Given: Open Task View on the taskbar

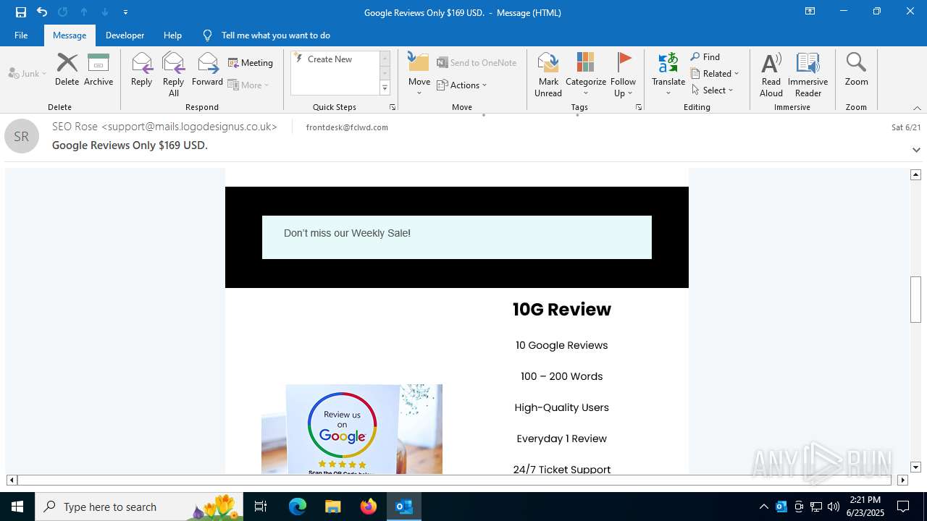Looking at the screenshot, I should coord(261,507).
